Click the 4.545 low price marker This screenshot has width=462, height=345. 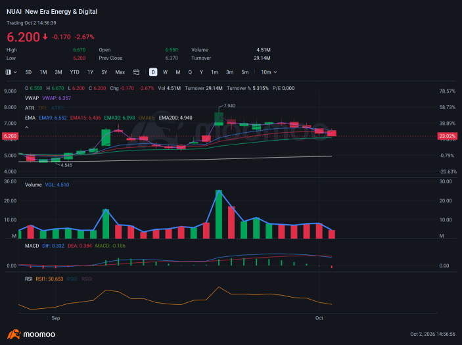point(66,166)
